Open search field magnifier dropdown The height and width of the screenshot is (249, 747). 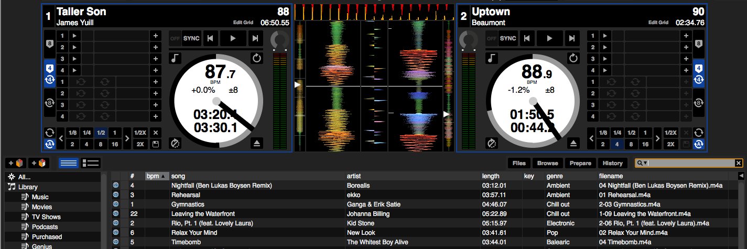coord(643,163)
